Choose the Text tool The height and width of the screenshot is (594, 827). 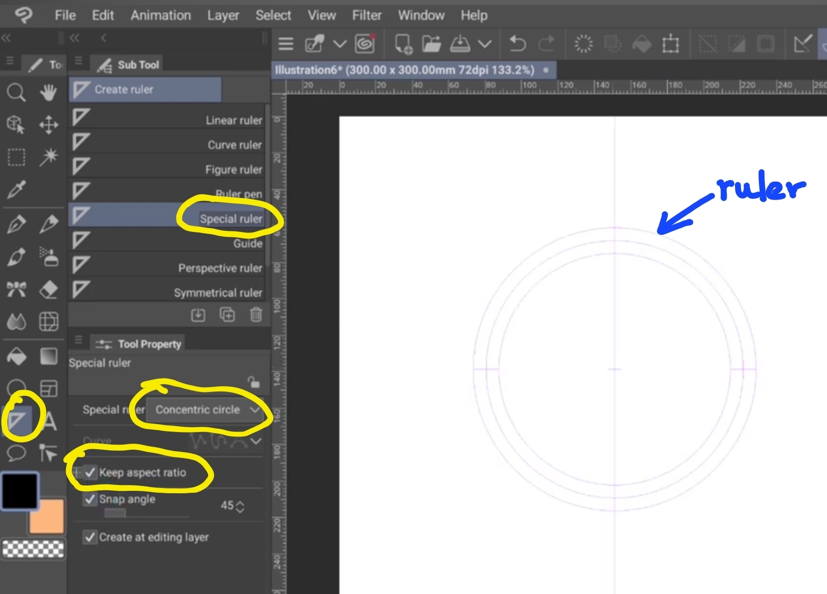pos(50,421)
